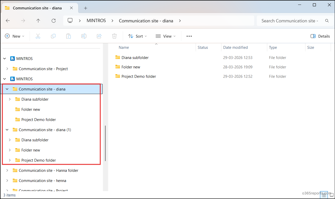Screen dimensions: 335x199
Task: Click MINTROS in the address bar breadcrumb
Action: click(x=96, y=21)
